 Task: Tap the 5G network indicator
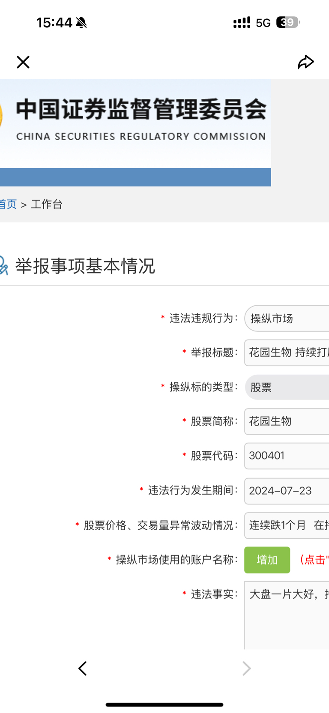pos(263,23)
